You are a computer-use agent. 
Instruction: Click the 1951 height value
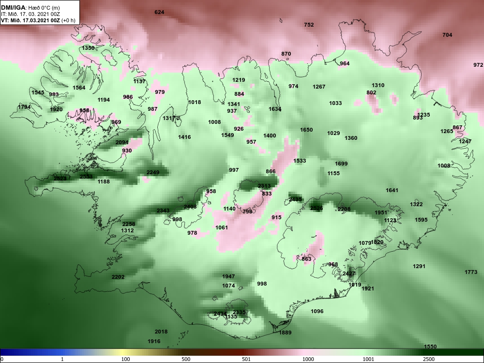(381, 212)
